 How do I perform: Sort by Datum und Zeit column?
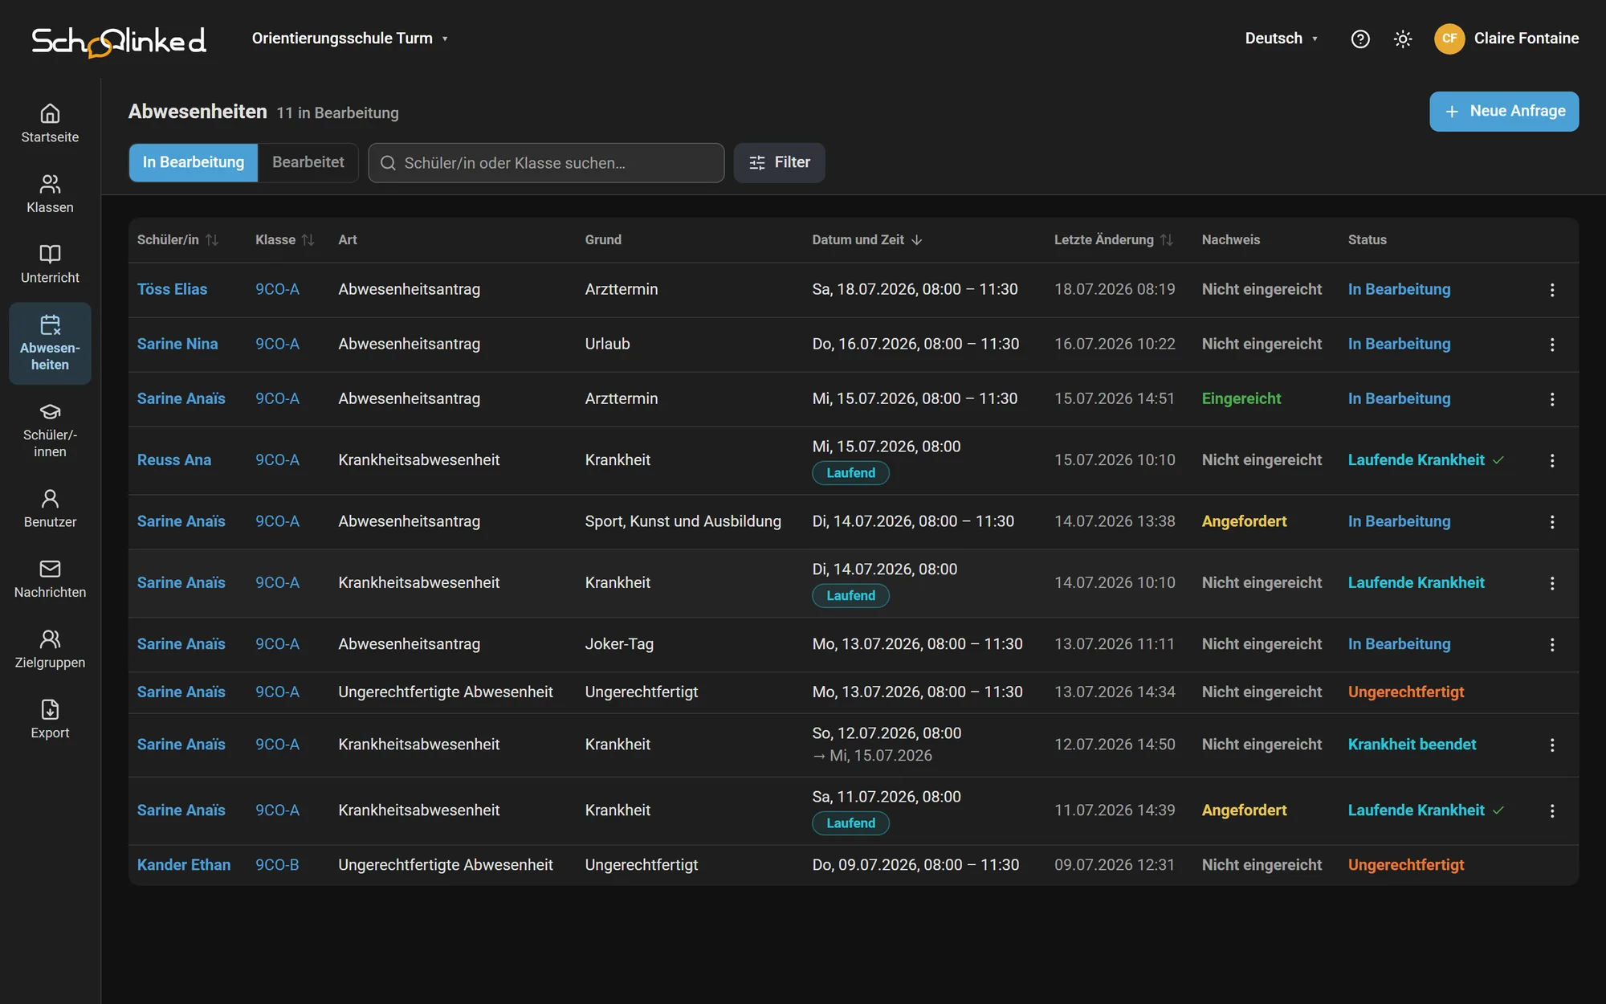pos(867,240)
